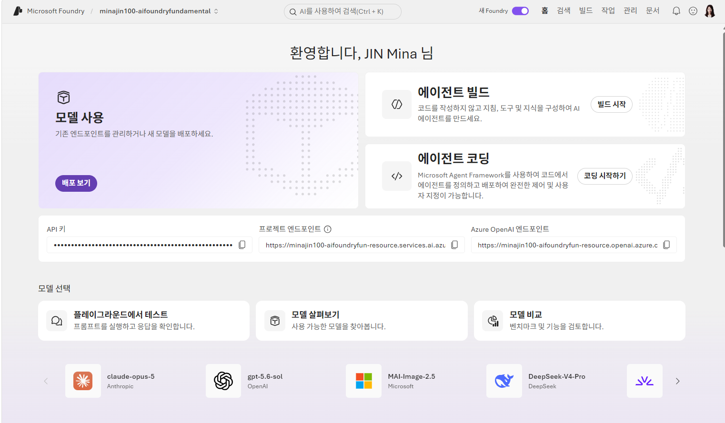Switch to the 빌드 tab
The width and height of the screenshot is (725, 423).
tap(586, 10)
